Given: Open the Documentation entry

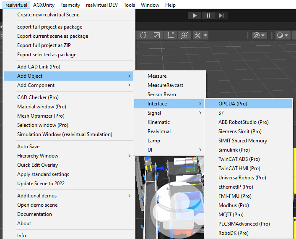Looking at the screenshot, I should (x=34, y=214).
